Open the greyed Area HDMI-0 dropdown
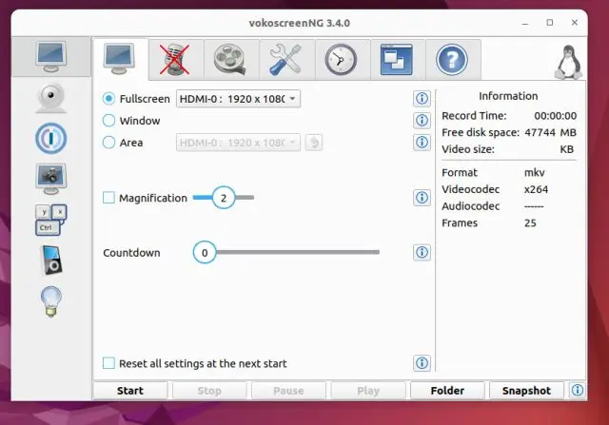Image resolution: width=609 pixels, height=425 pixels. pyautogui.click(x=238, y=143)
